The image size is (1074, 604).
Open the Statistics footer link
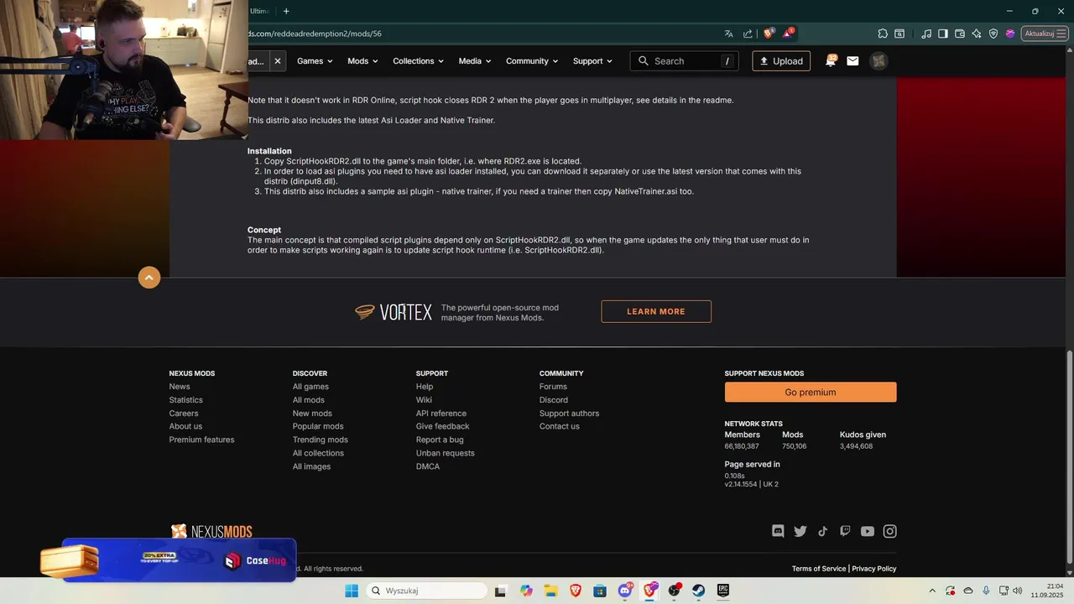pyautogui.click(x=186, y=400)
